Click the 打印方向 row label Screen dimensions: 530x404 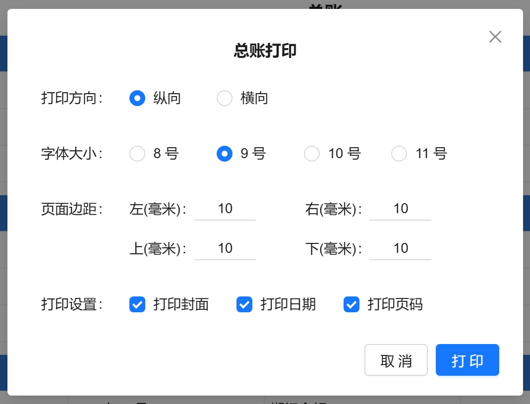[x=71, y=98]
